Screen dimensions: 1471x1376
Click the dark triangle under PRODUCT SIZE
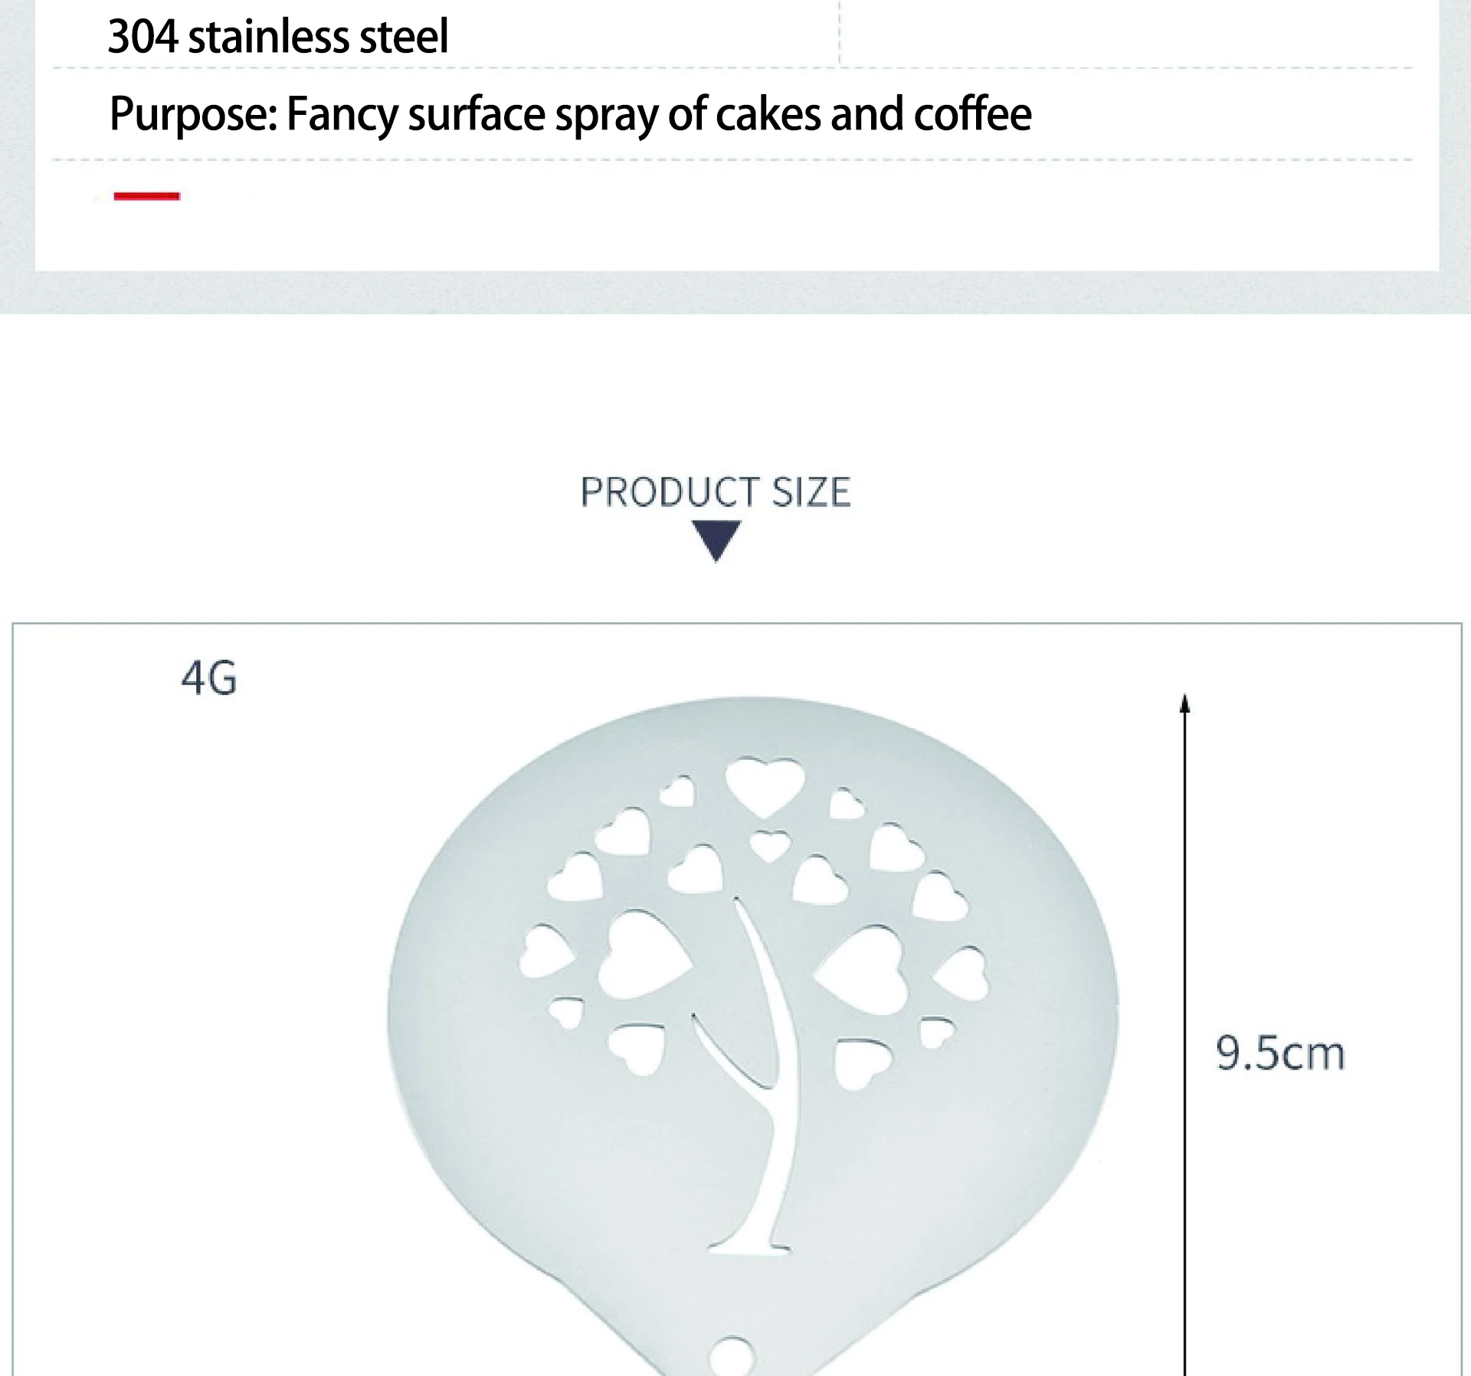[x=716, y=541]
